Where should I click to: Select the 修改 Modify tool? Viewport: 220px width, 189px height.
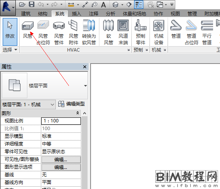click(10, 32)
